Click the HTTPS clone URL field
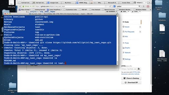 (129, 69)
